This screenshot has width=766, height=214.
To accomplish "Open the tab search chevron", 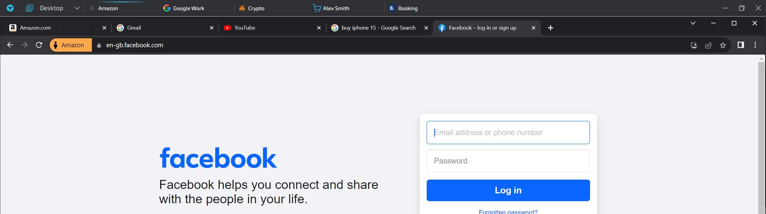I will click(693, 23).
